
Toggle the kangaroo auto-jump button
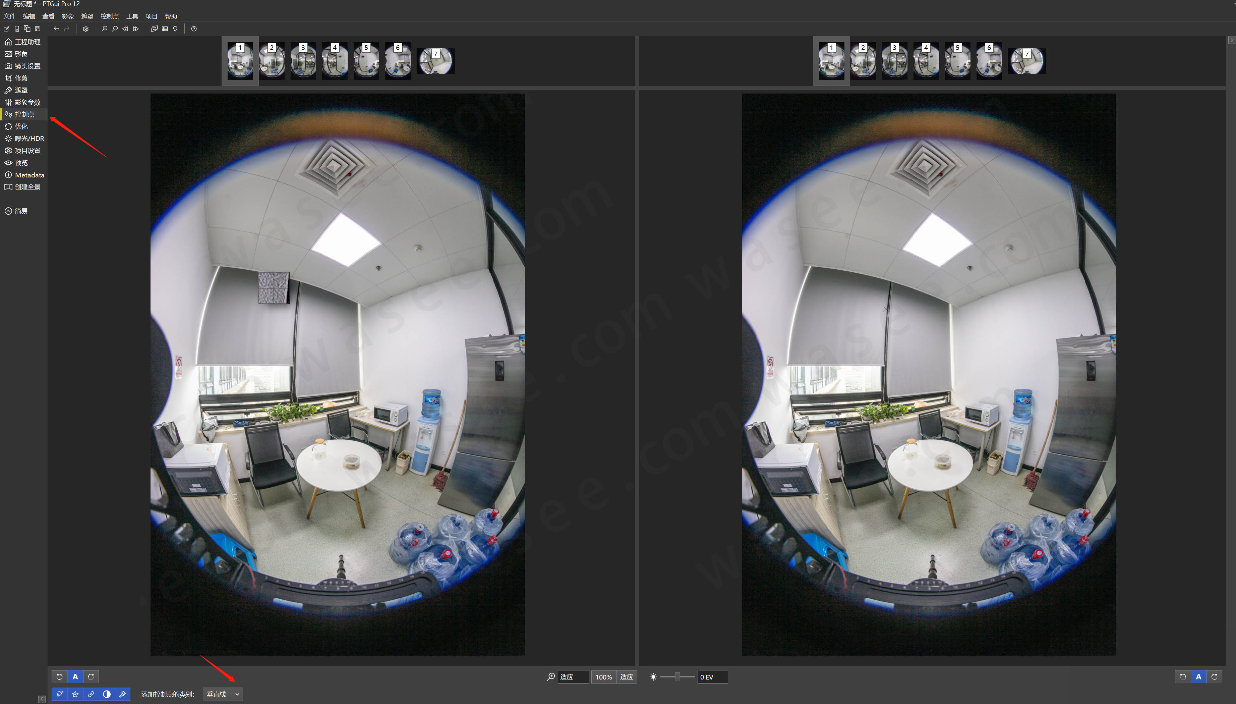(59, 694)
